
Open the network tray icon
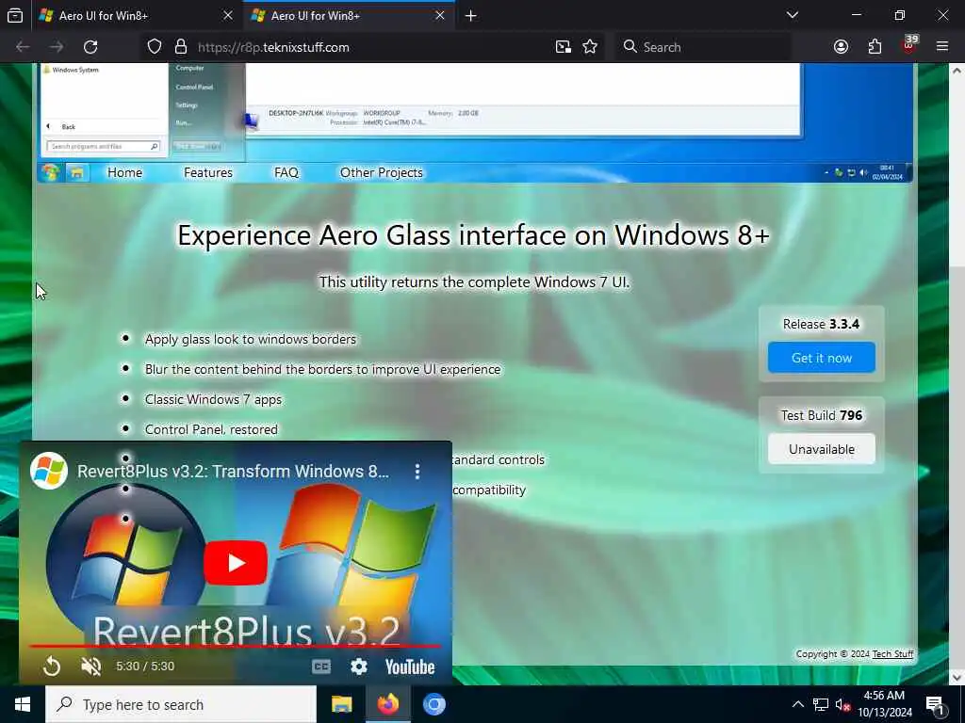coord(821,704)
